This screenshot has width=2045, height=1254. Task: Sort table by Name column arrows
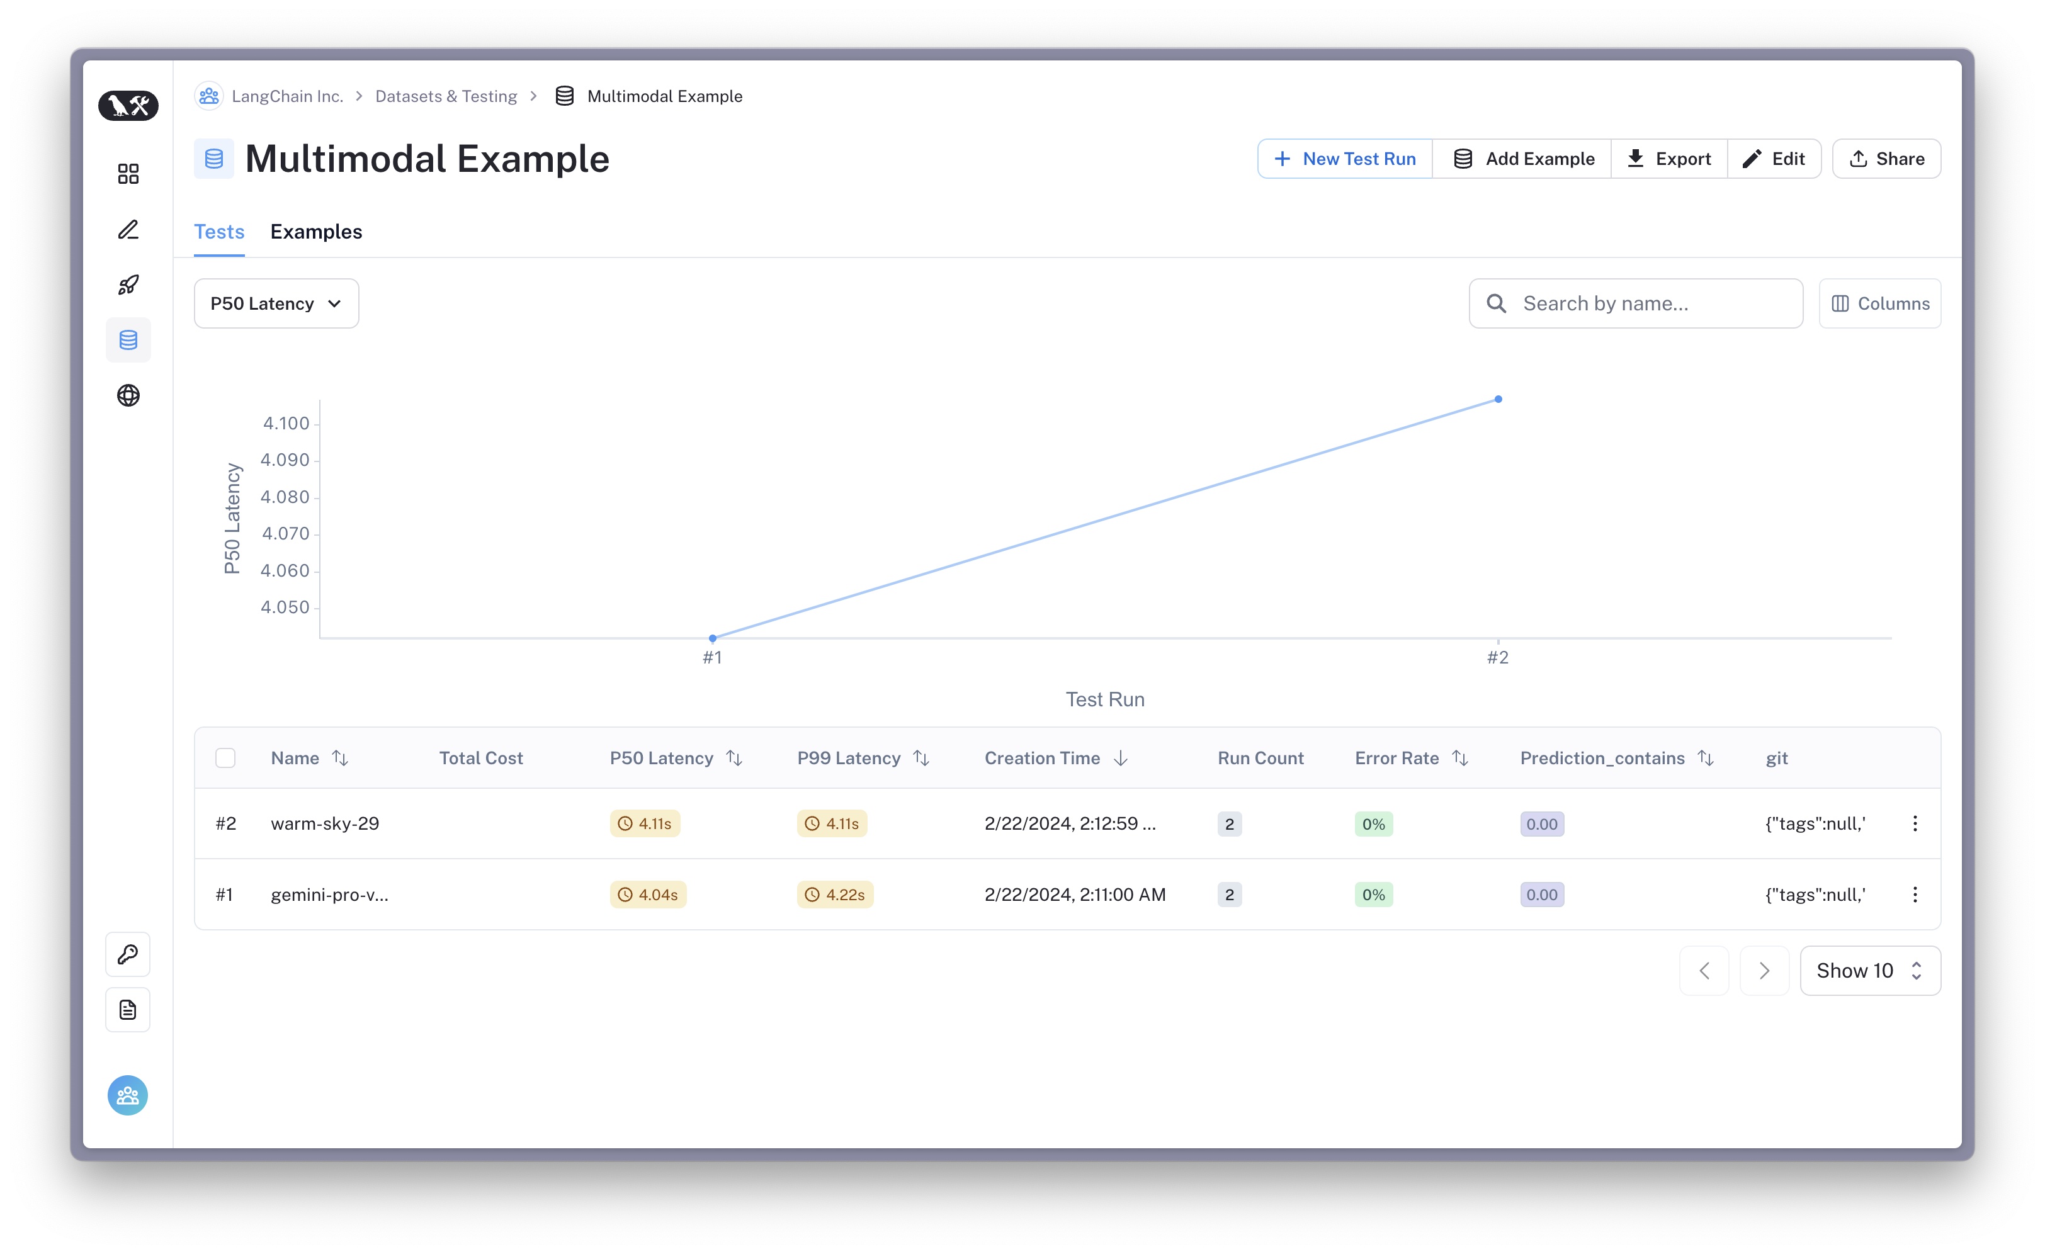pyautogui.click(x=340, y=758)
